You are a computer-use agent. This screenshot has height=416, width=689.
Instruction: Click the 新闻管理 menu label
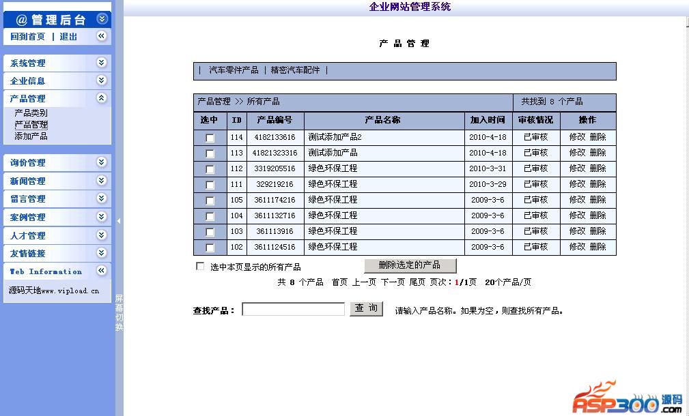click(28, 181)
